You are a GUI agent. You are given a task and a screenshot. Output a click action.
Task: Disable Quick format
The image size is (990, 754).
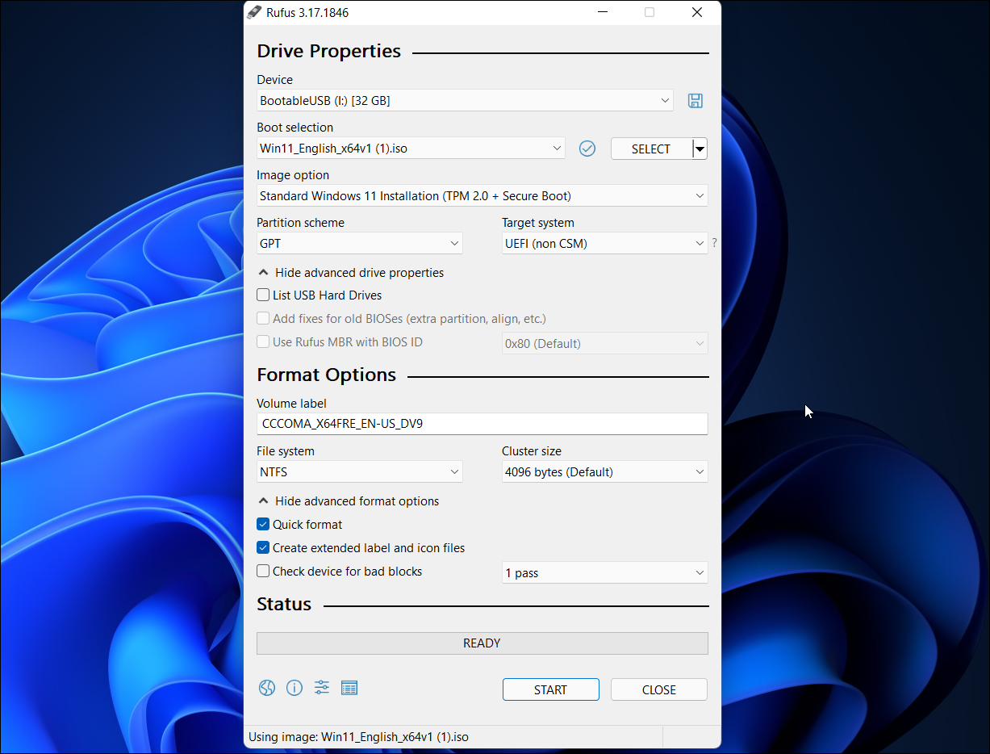[263, 524]
